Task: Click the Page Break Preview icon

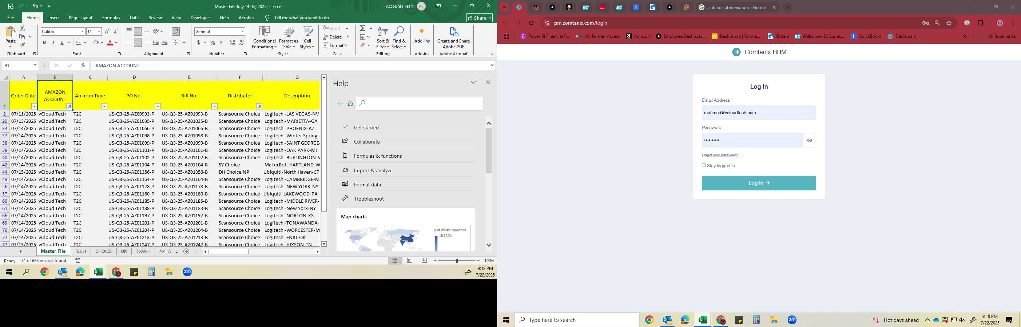Action: click(x=425, y=261)
